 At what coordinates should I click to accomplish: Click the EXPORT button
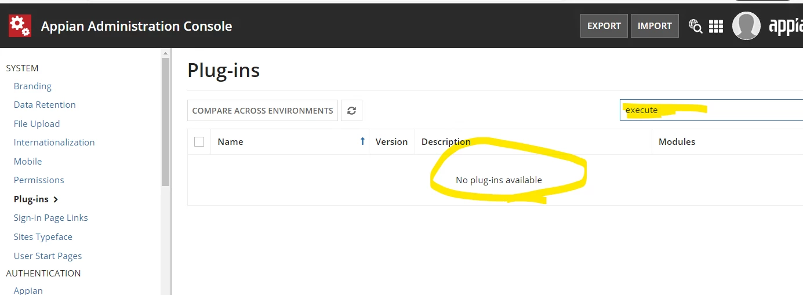(x=604, y=26)
